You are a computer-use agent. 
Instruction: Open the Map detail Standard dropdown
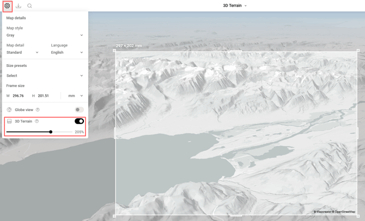[x=22, y=53]
